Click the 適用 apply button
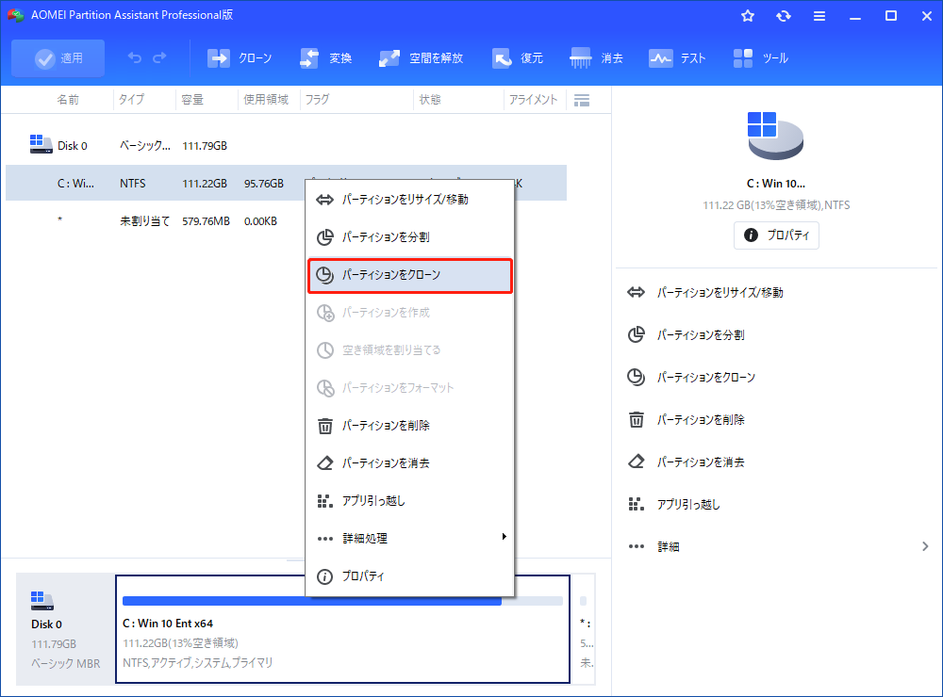943x697 pixels. (x=58, y=58)
